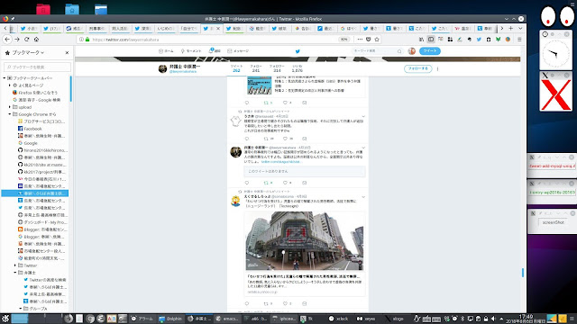Open Twitter ホーム nav item
577x324 pixels.
coord(166,51)
